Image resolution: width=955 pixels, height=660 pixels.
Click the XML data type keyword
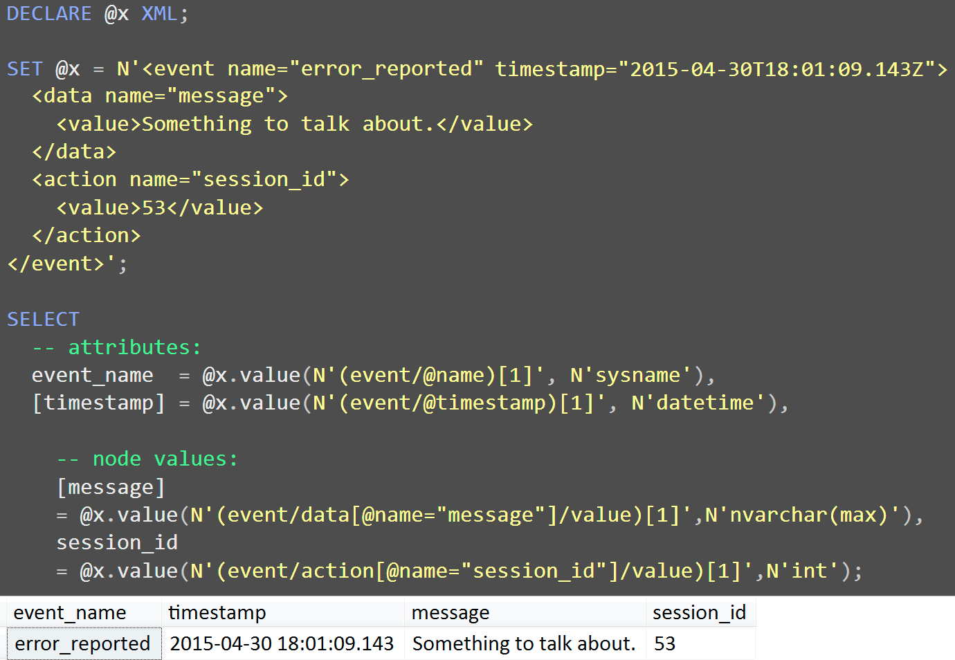(x=158, y=13)
